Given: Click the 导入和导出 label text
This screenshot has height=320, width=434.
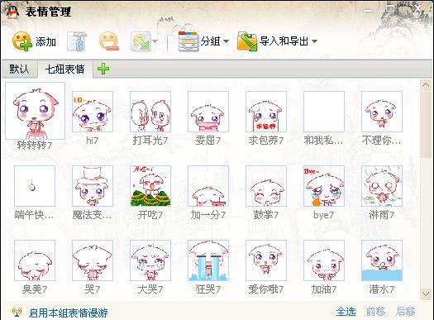Looking at the screenshot, I should click(284, 41).
